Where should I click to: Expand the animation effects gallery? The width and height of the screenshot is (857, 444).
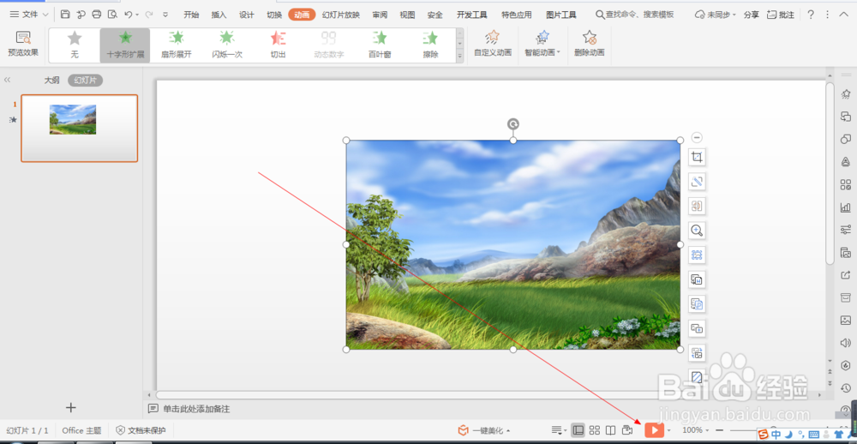click(x=459, y=56)
